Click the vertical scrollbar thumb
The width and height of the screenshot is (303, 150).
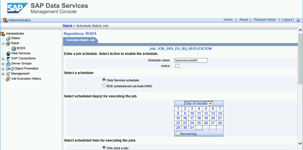(x=300, y=59)
